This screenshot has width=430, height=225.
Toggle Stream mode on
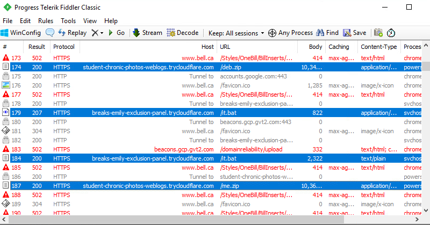point(147,33)
